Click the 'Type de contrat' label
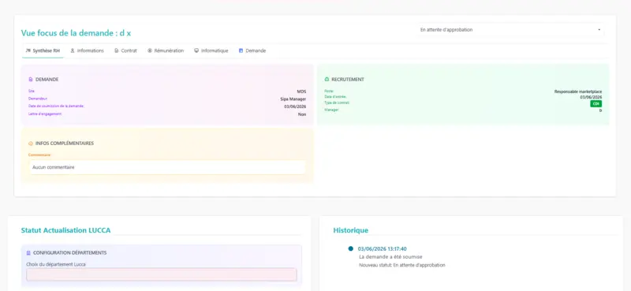631x291 pixels. click(338, 103)
